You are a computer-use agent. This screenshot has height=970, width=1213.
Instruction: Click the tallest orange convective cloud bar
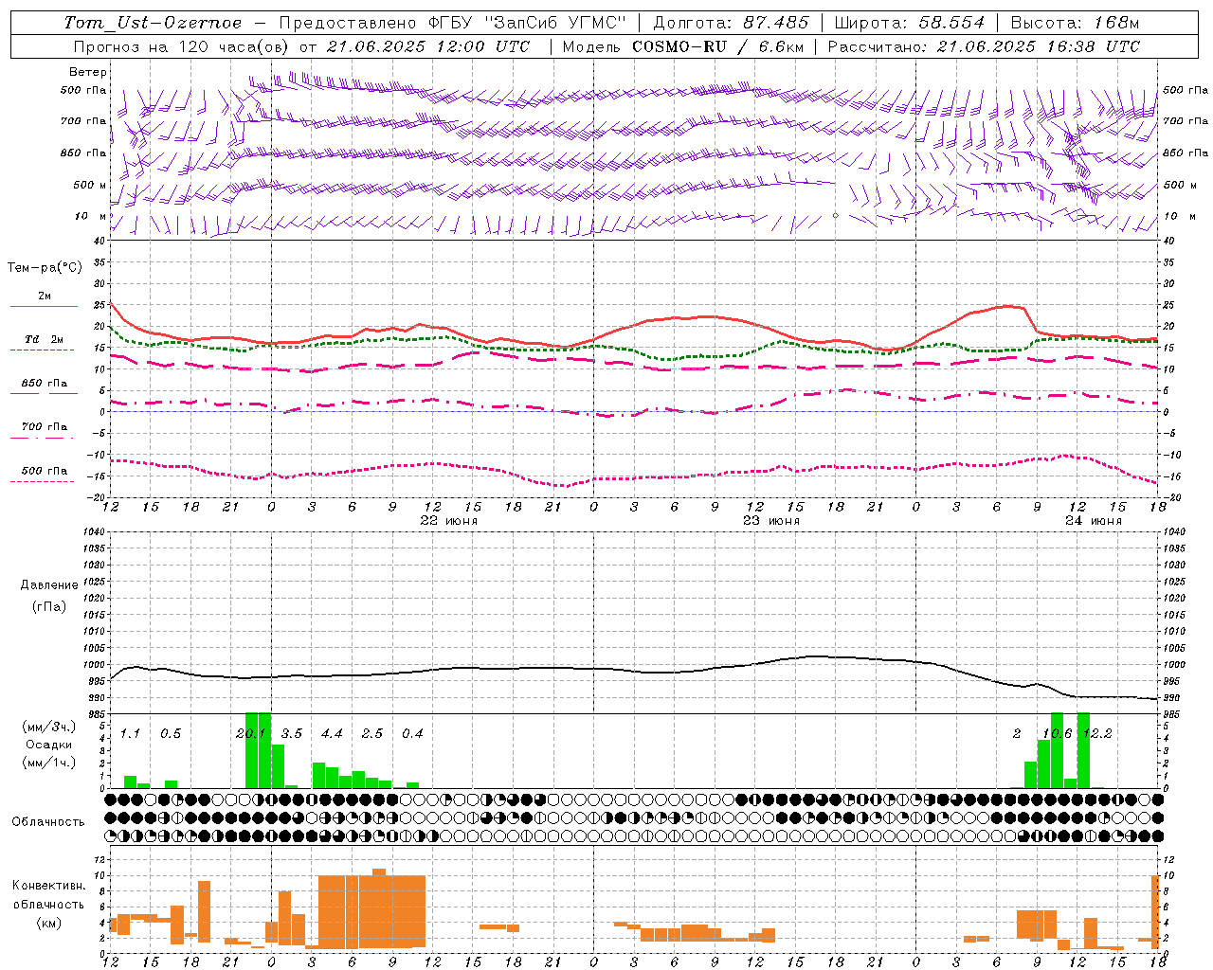pyautogui.click(x=379, y=908)
